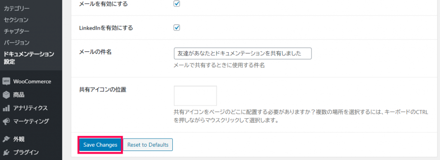
Task: Focus the メールの件名 text field
Action: [x=243, y=54]
